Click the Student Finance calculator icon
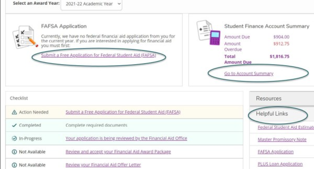This screenshot has width=314, height=169. pyautogui.click(x=215, y=38)
